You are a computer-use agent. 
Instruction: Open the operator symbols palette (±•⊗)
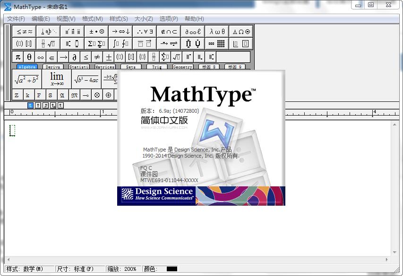pos(97,32)
